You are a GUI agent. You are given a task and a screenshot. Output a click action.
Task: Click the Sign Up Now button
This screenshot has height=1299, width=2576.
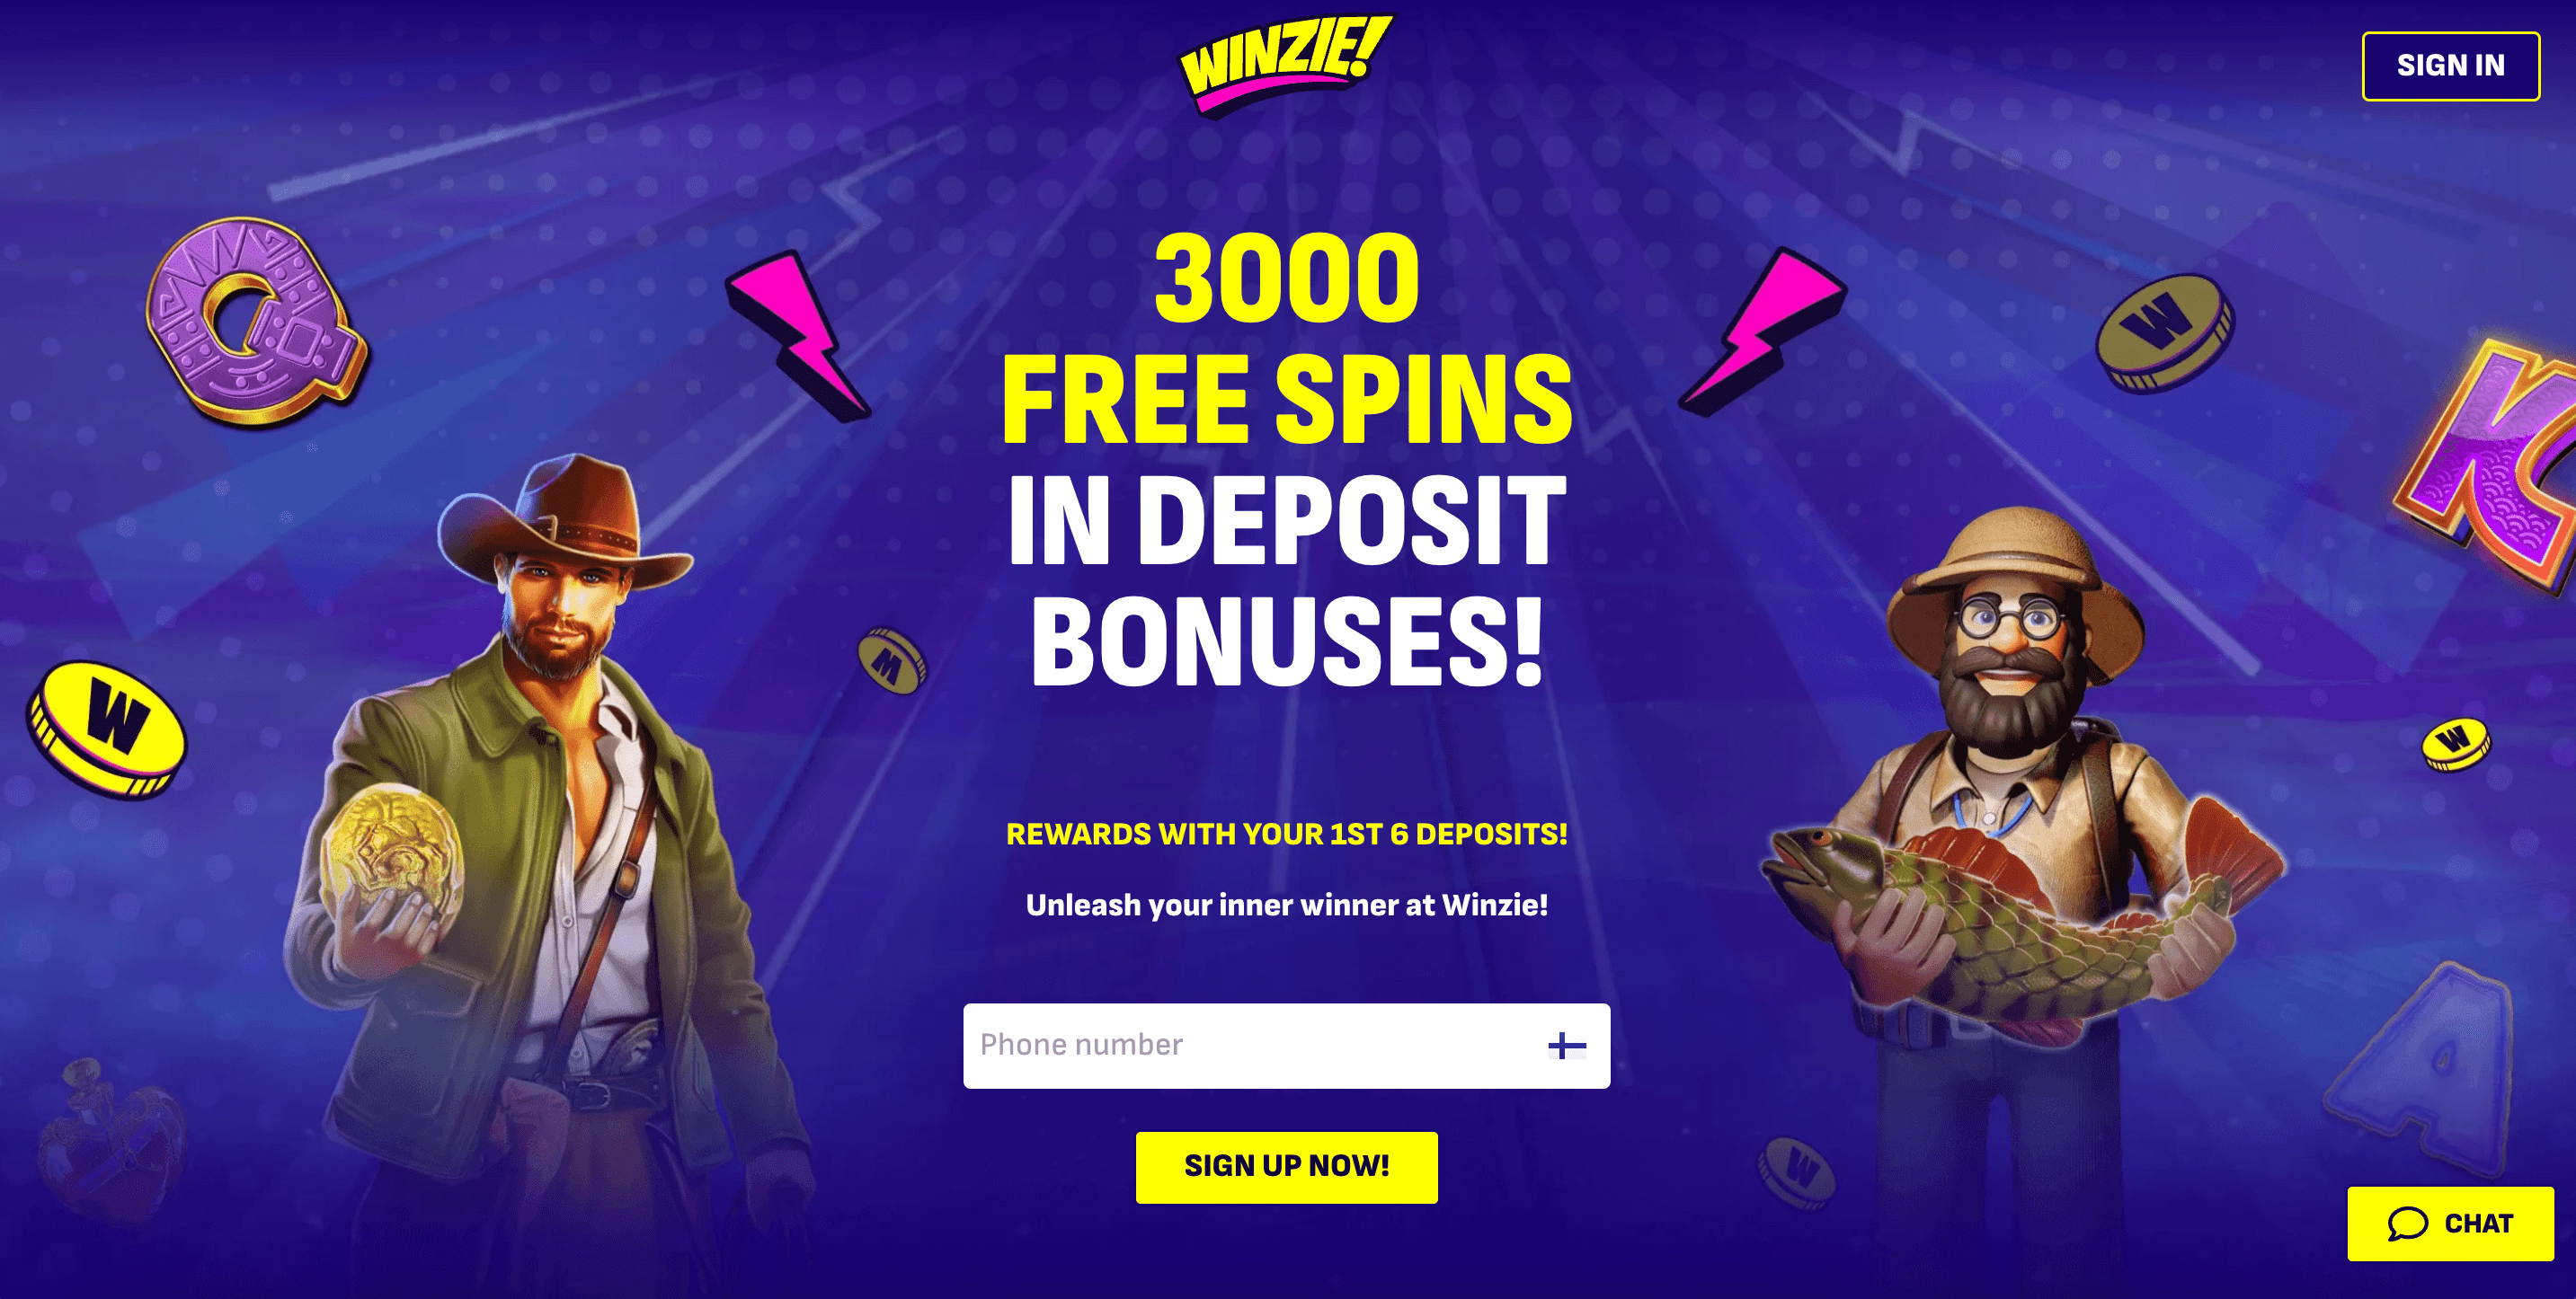pos(1286,1167)
